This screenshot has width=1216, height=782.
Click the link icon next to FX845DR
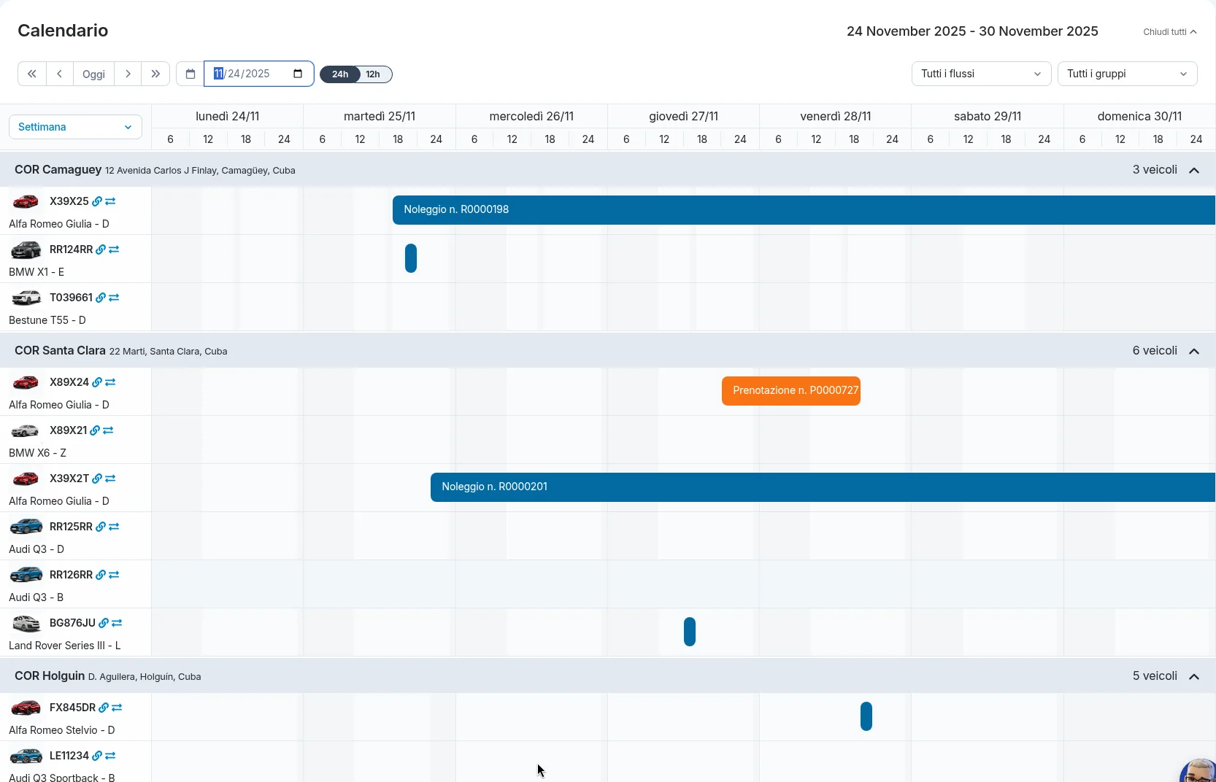click(x=104, y=708)
